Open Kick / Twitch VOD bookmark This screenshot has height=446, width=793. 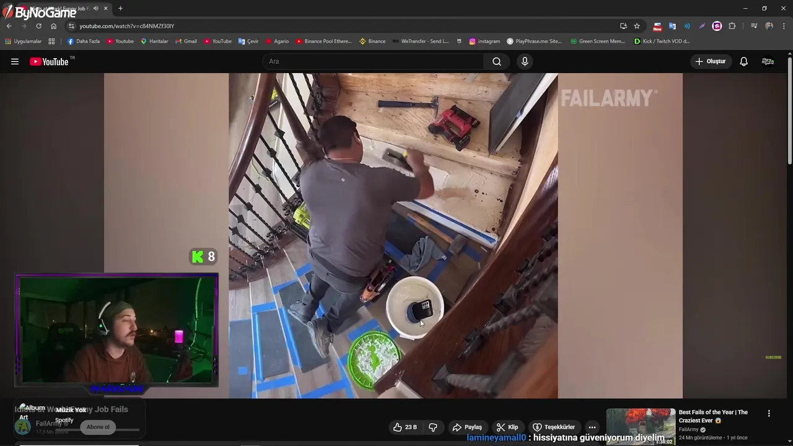[x=662, y=42]
